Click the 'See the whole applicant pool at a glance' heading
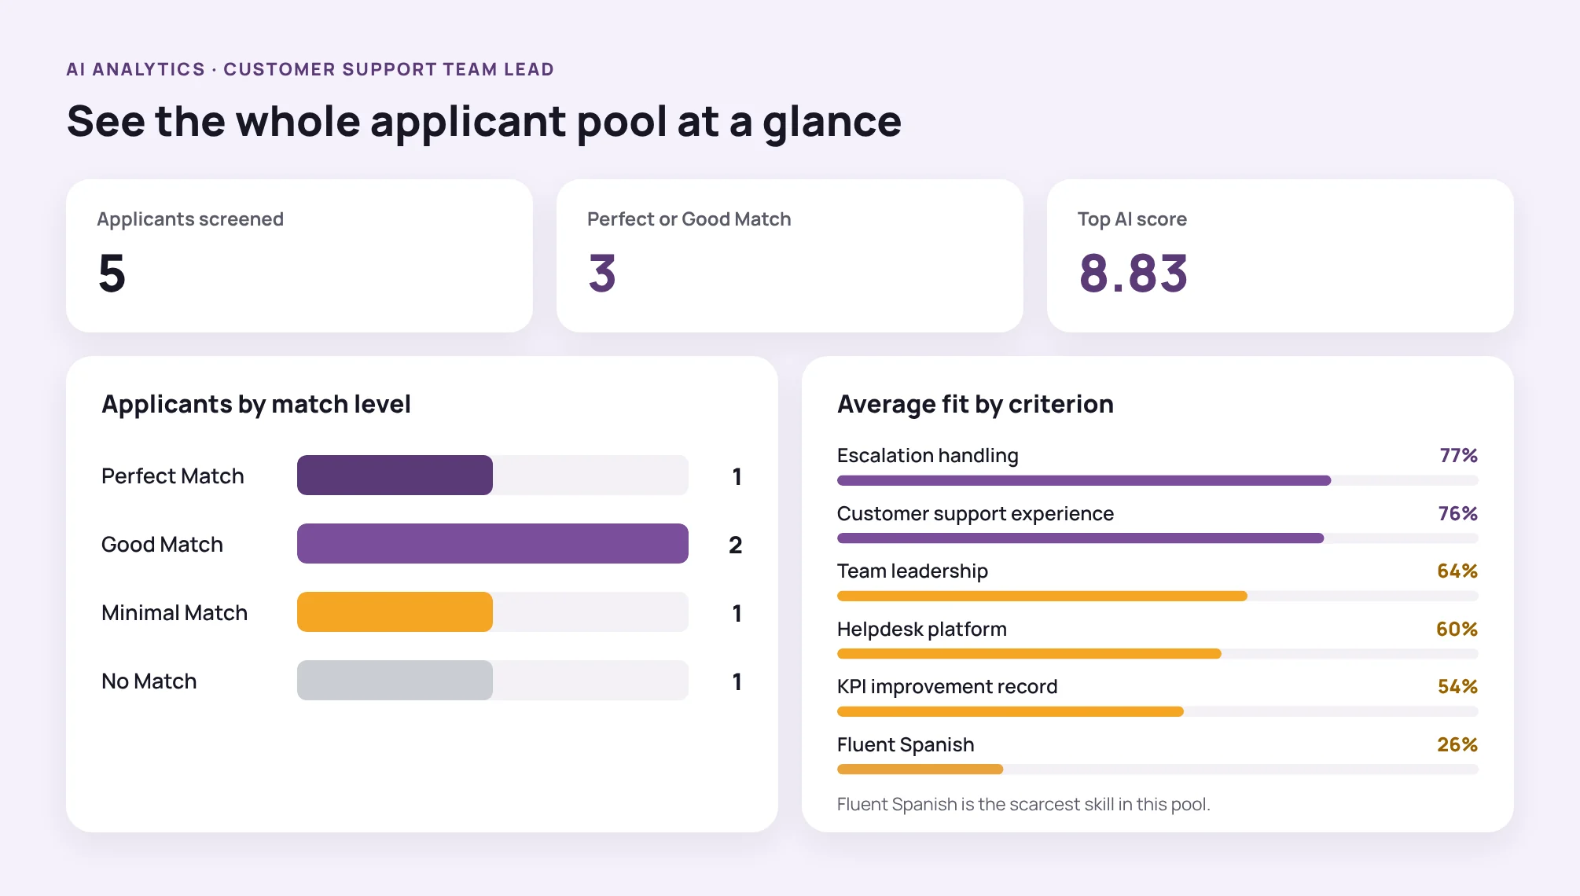The height and width of the screenshot is (896, 1580). [x=483, y=122]
